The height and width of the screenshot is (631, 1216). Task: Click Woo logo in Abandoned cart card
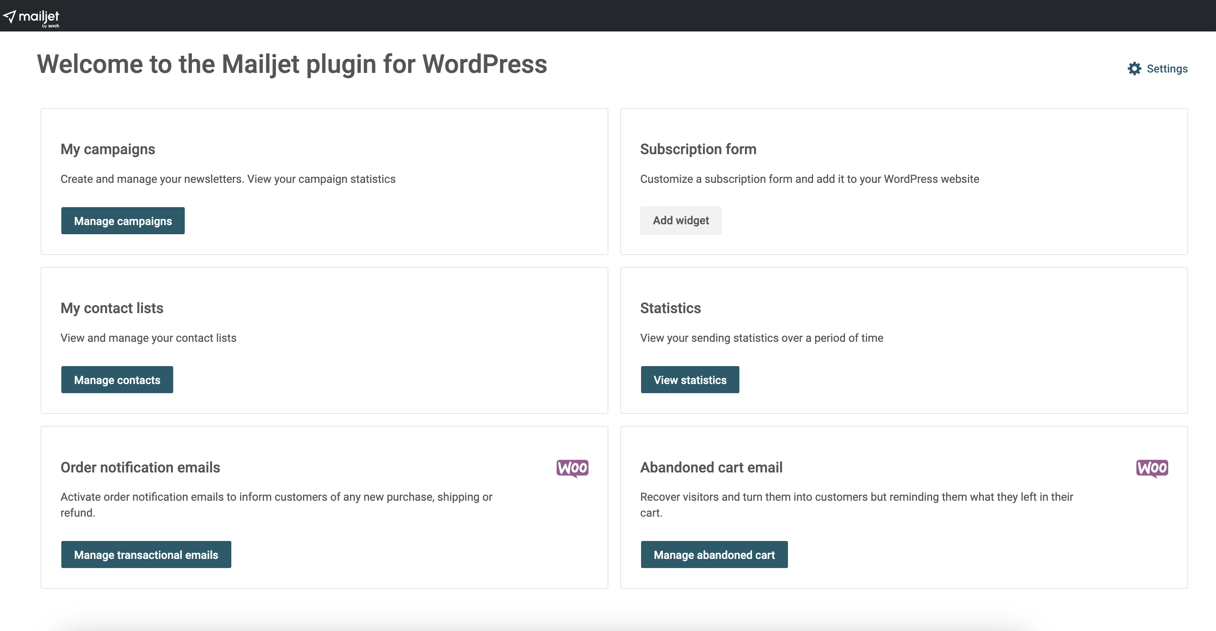(1151, 468)
